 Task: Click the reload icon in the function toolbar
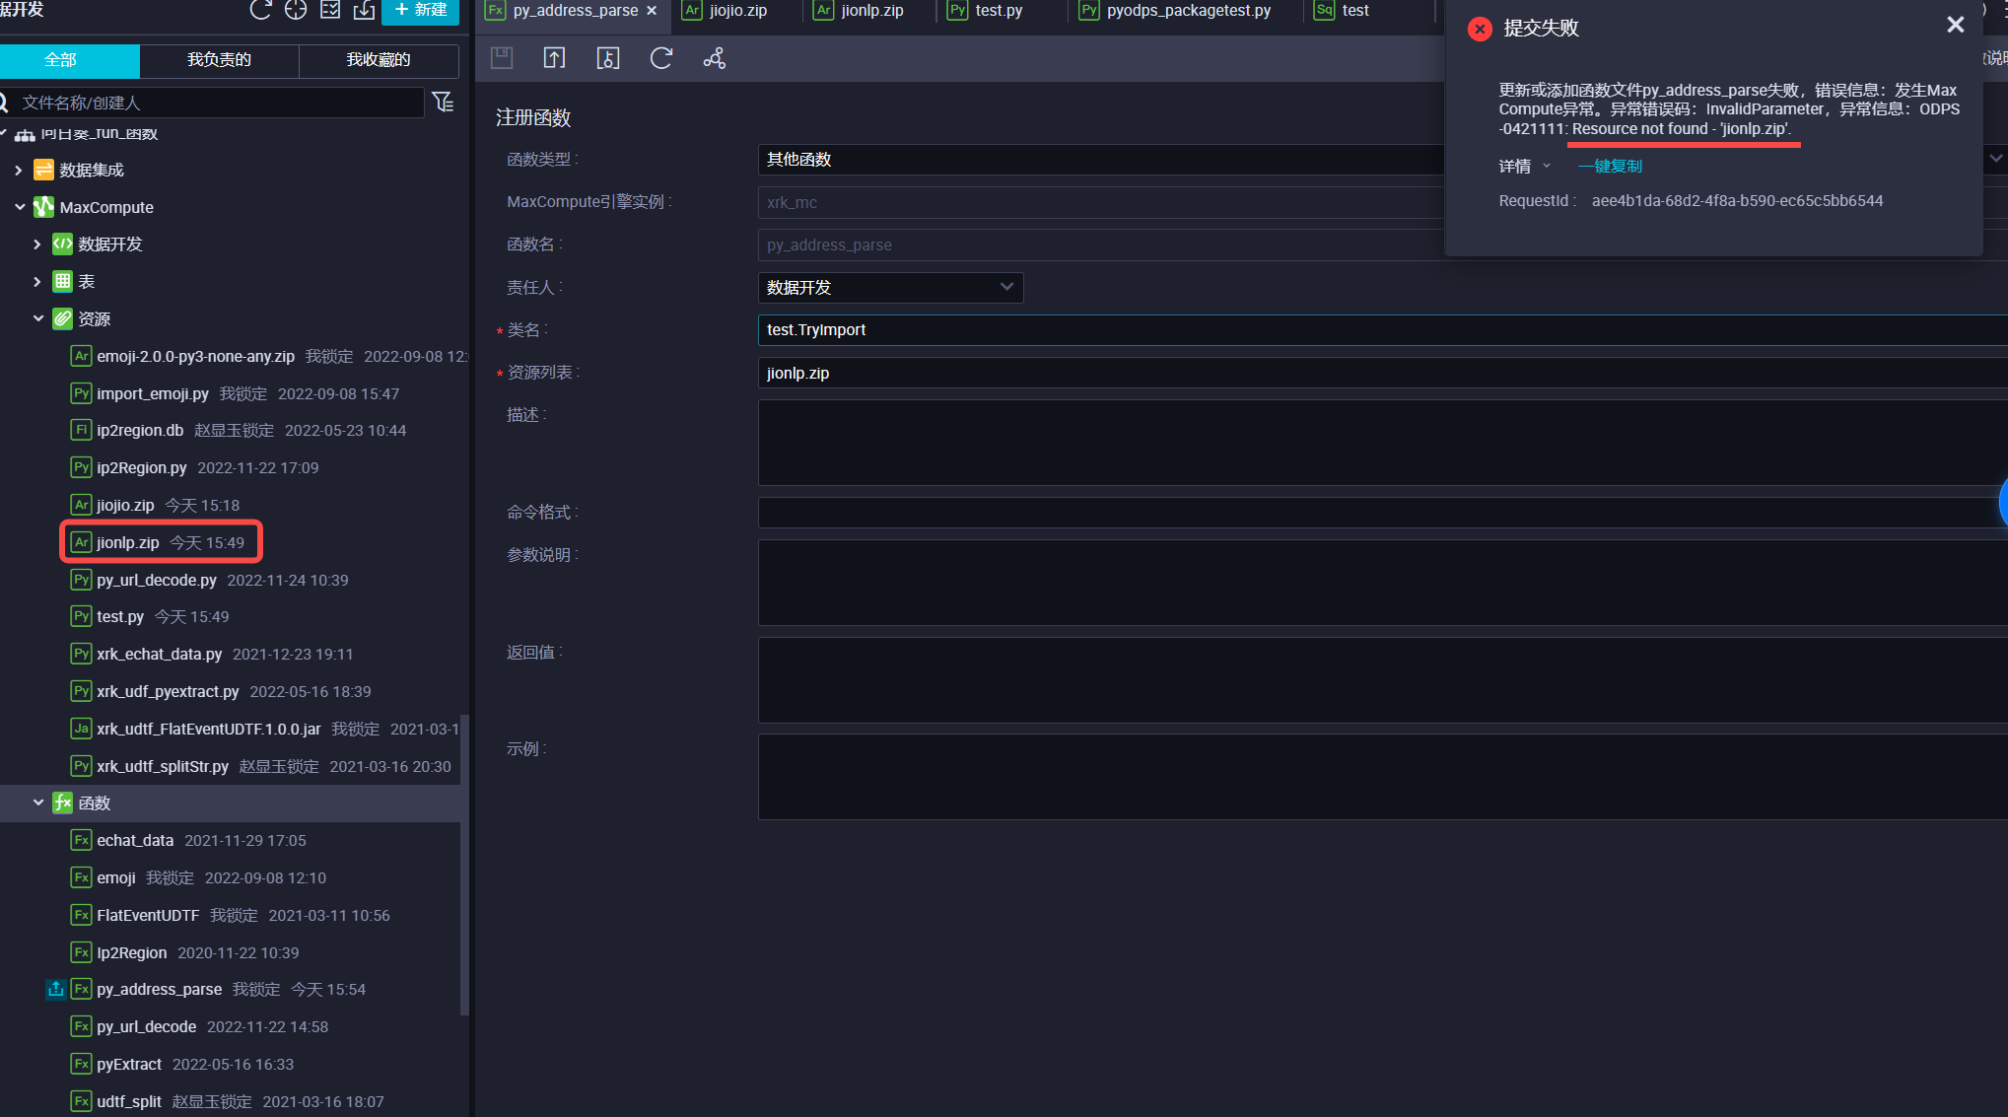click(x=661, y=58)
